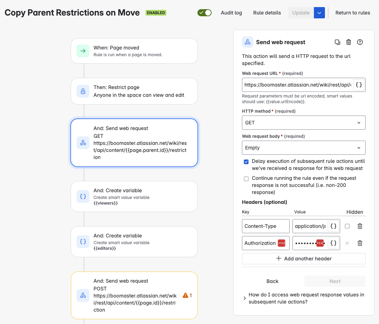Delete the Authorization header row
The image size is (379, 324).
point(360,243)
